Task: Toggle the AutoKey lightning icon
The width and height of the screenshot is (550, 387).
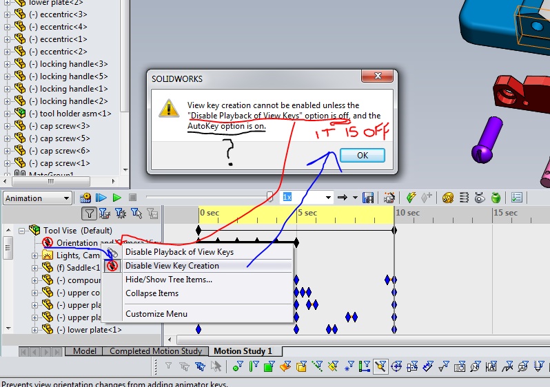Action: coord(411,198)
